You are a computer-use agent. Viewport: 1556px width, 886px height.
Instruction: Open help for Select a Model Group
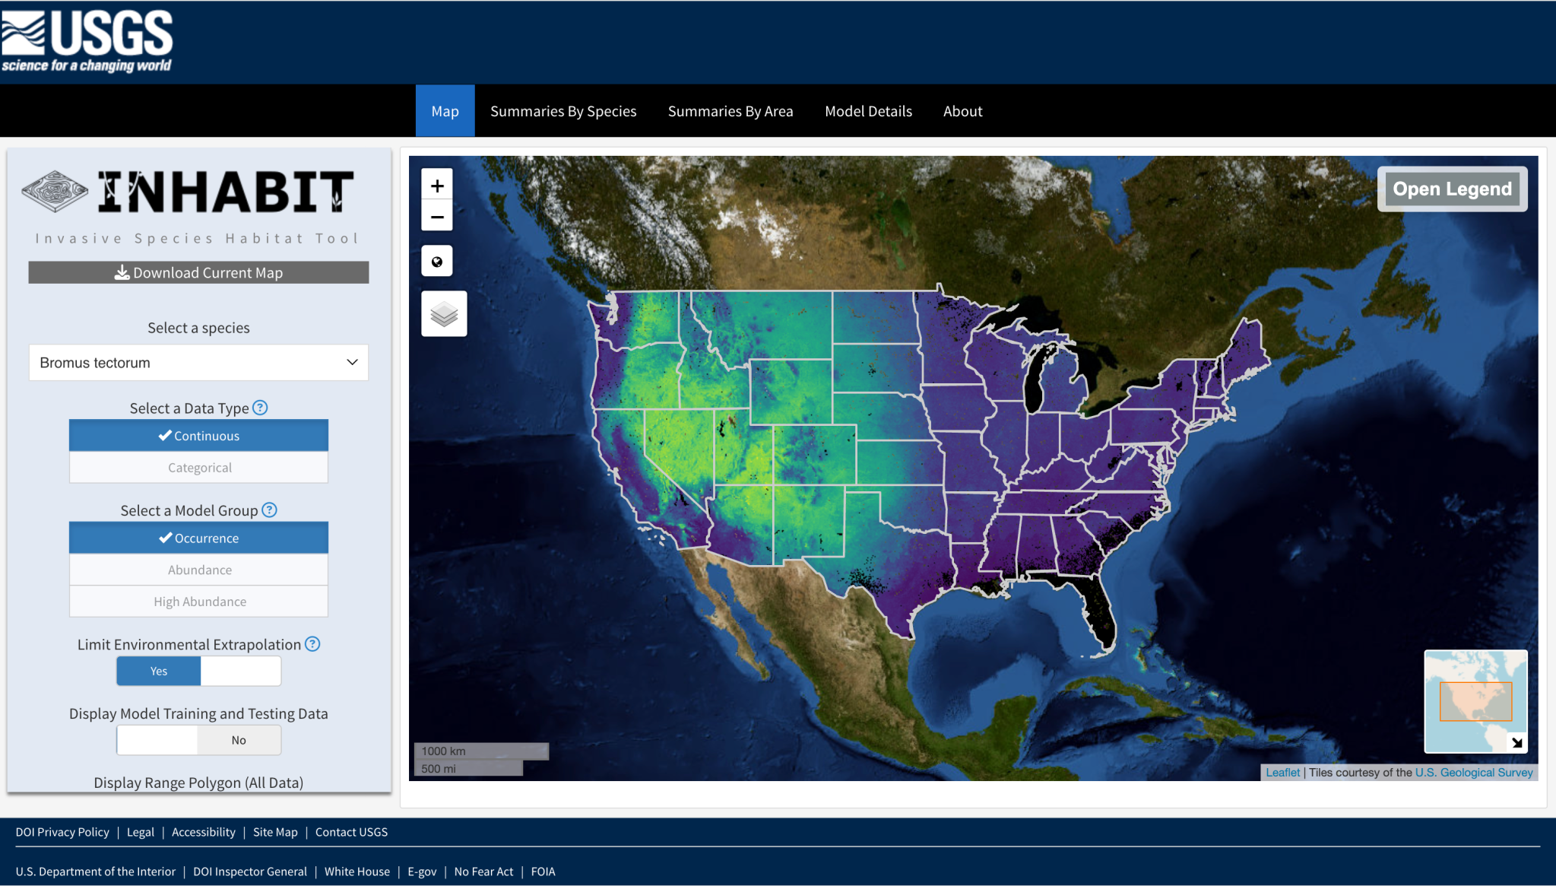pos(269,510)
